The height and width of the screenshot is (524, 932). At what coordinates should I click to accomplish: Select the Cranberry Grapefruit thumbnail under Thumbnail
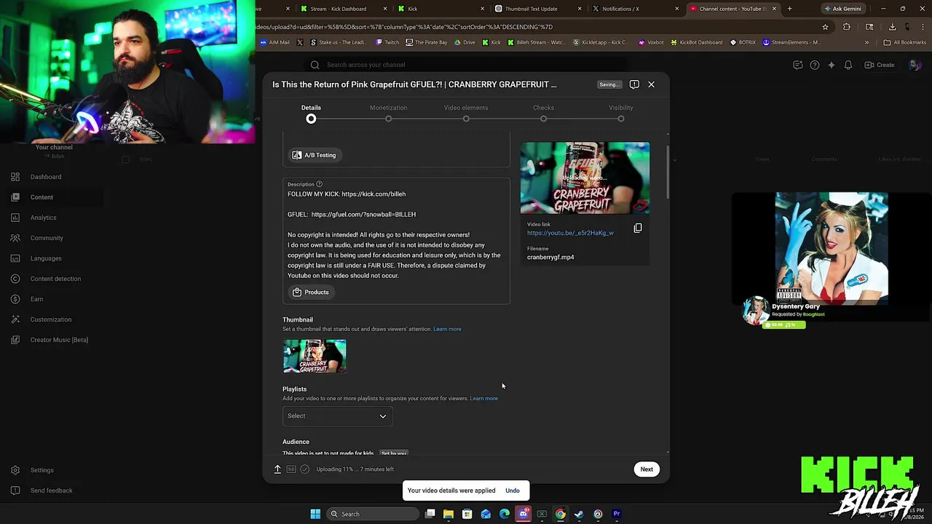(x=315, y=356)
